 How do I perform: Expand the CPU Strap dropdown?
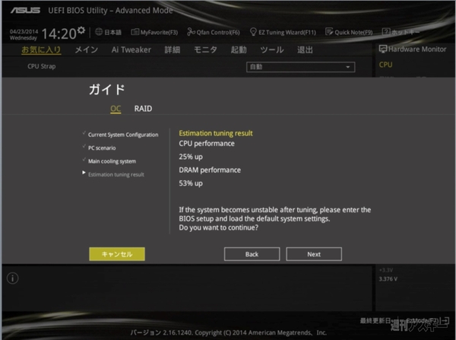pos(300,67)
